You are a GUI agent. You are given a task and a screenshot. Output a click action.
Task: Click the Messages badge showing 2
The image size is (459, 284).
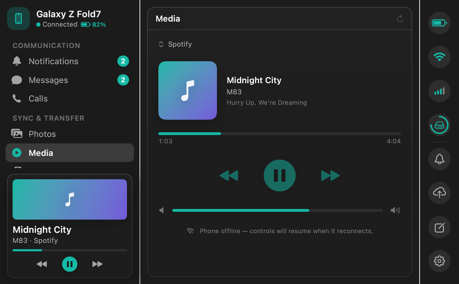(123, 80)
